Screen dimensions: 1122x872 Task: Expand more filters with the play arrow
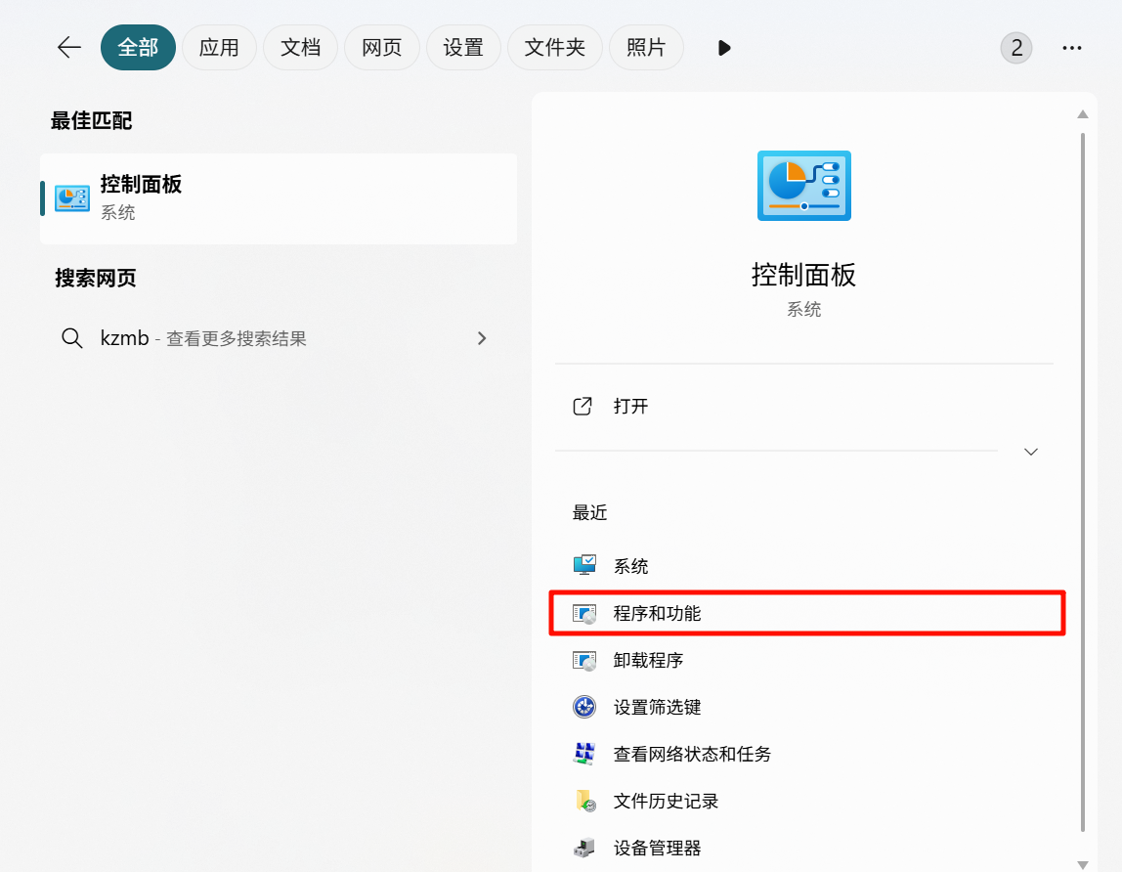[724, 47]
